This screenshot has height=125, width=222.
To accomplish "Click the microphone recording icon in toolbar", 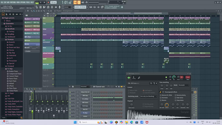I will coord(60,7).
